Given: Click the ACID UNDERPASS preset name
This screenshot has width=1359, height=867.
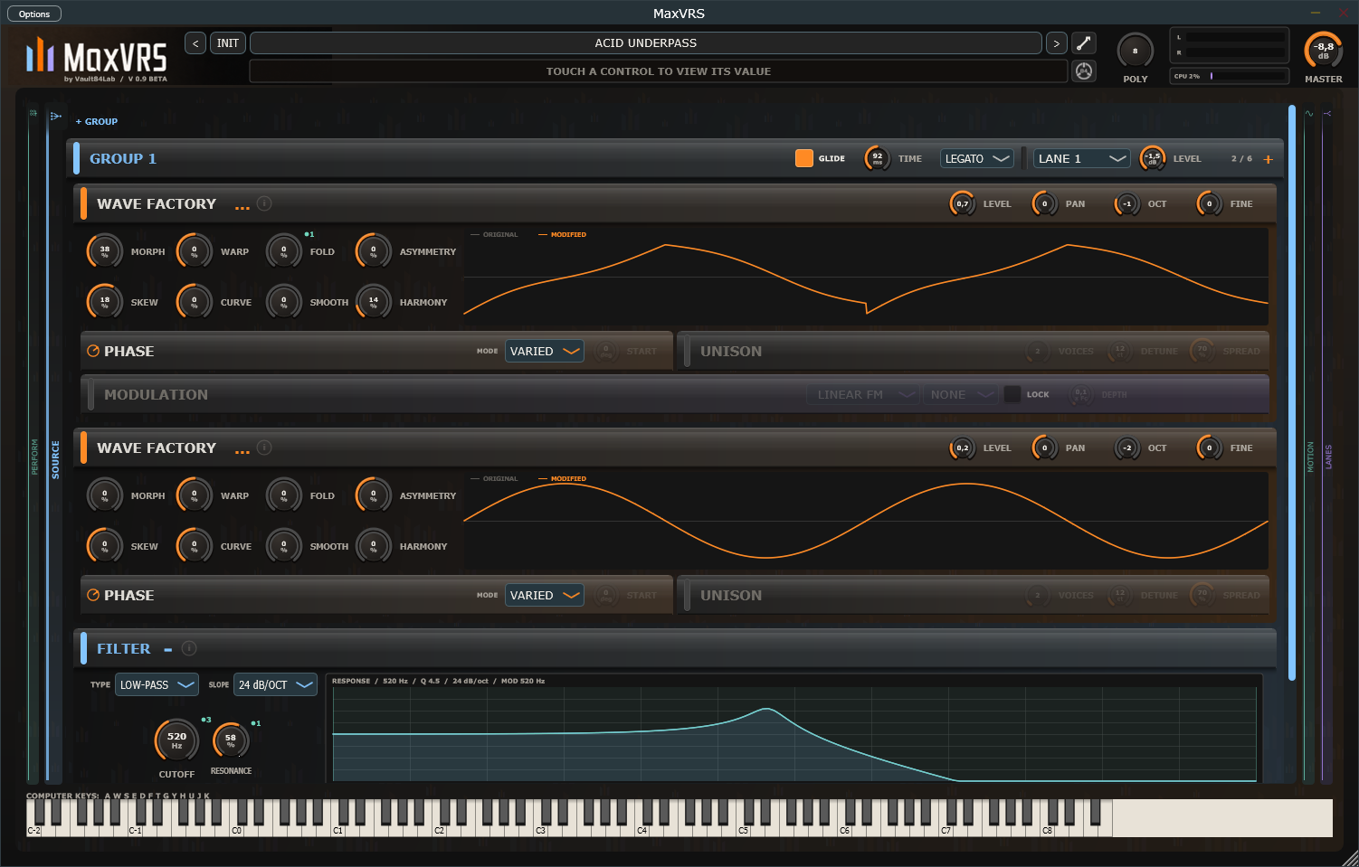Looking at the screenshot, I should tap(646, 43).
